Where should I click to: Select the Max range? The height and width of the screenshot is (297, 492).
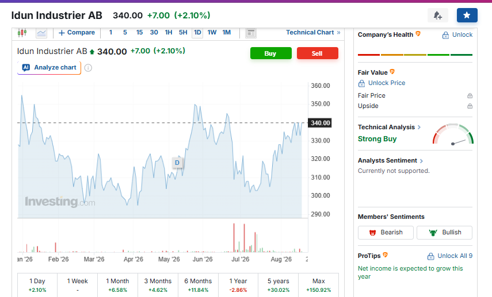click(318, 285)
